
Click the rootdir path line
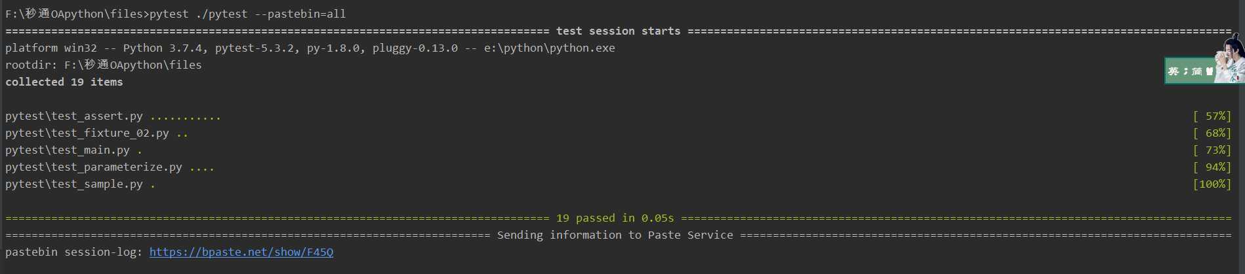click(x=104, y=65)
